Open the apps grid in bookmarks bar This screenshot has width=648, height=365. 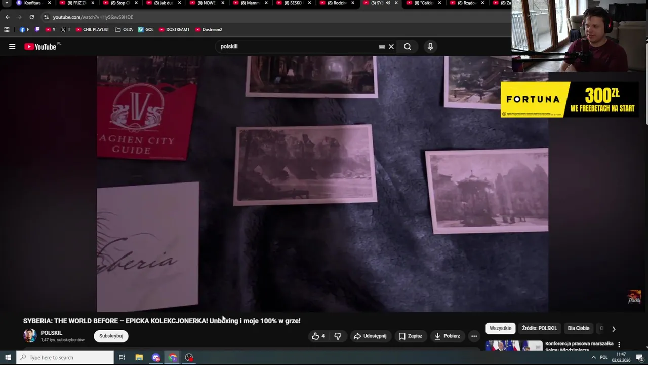[7, 30]
